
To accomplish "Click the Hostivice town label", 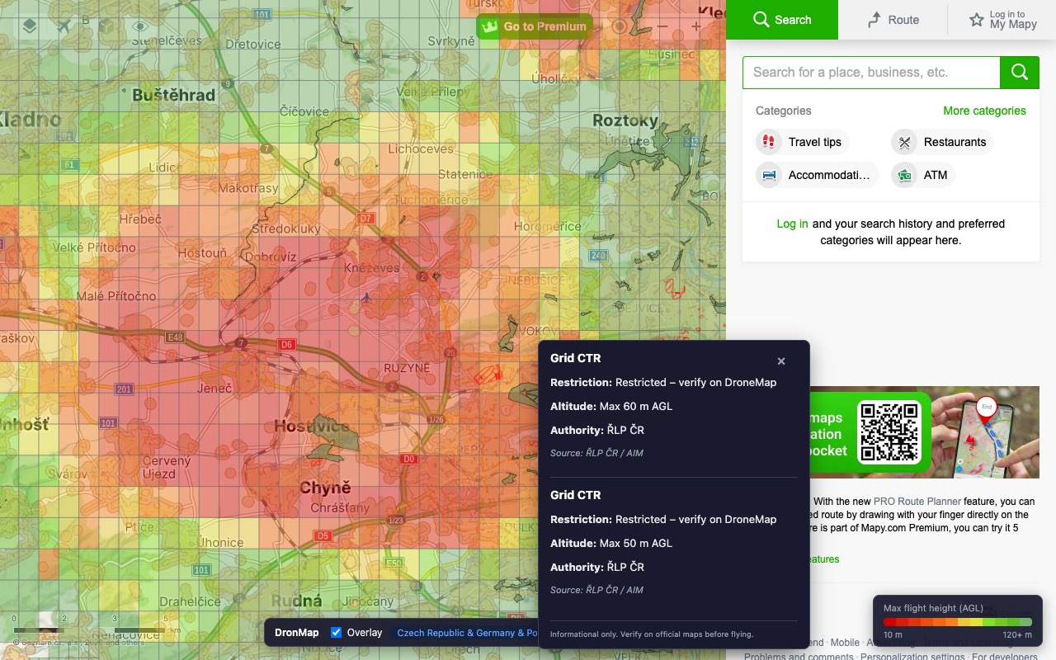I will click(312, 427).
